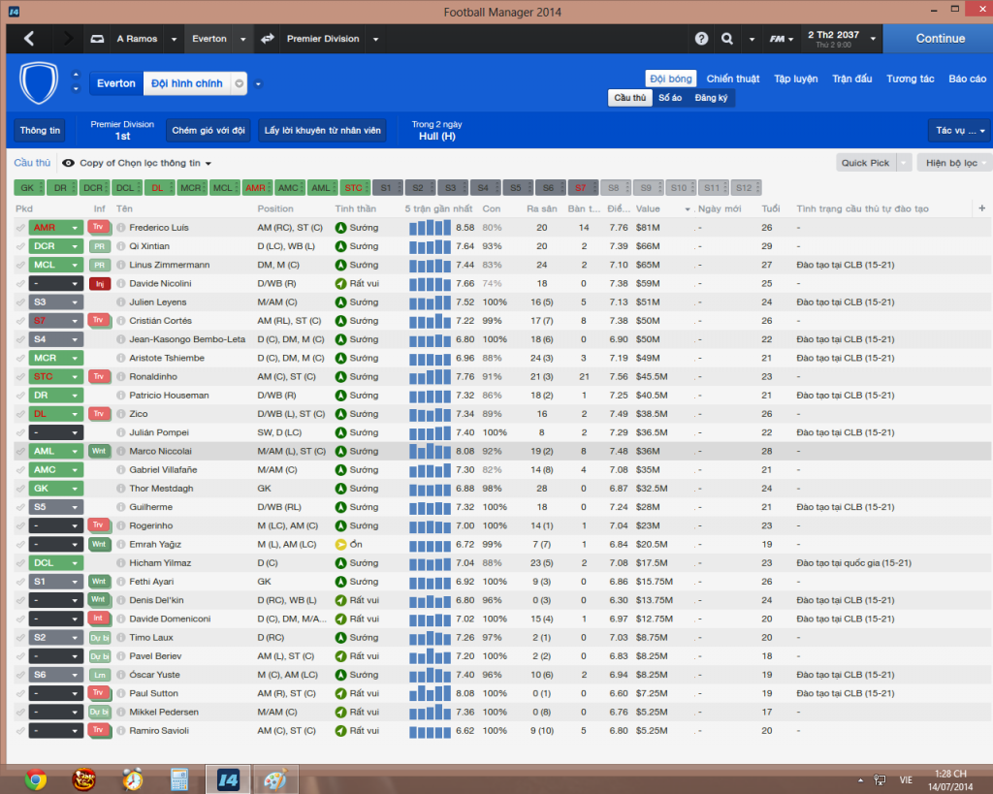Image resolution: width=993 pixels, height=794 pixels.
Task: Open the search magnifier icon
Action: (727, 39)
